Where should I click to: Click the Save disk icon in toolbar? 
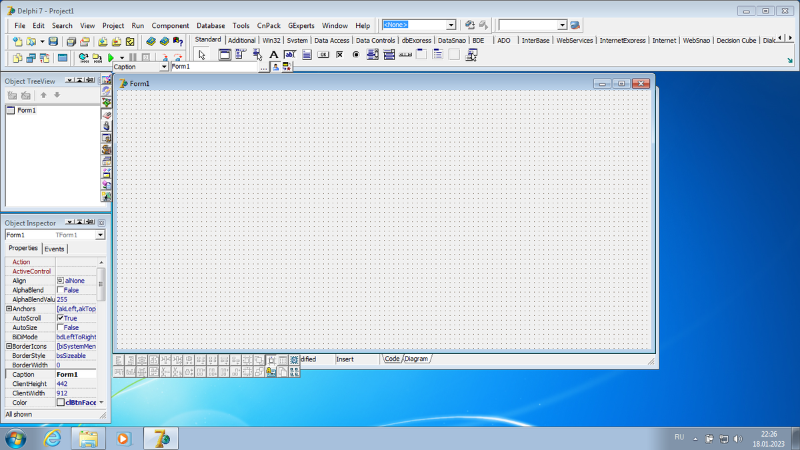[x=53, y=41]
